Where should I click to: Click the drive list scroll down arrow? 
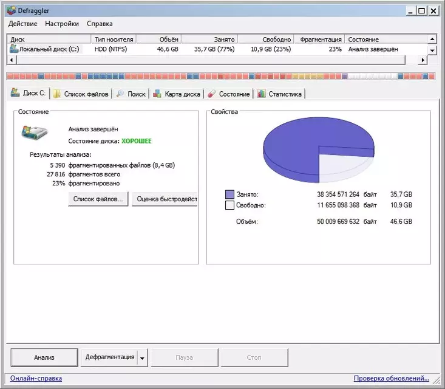(432, 50)
